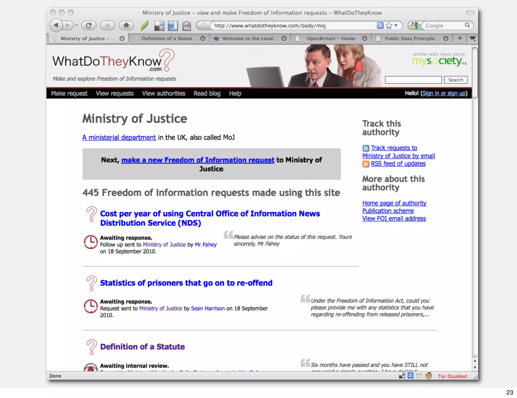Click the WhatDoTheyKnow search text field

pyautogui.click(x=413, y=80)
